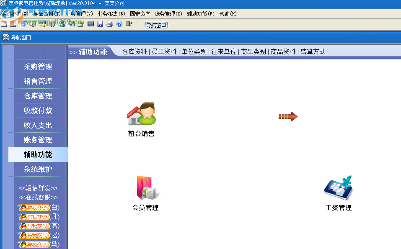Viewport: 401px width, 249px height.
Task: Click the calculator icon in toolbar
Action: (x=91, y=24)
